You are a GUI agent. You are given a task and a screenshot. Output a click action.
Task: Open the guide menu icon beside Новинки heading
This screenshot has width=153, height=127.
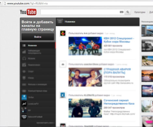tap(60, 21)
